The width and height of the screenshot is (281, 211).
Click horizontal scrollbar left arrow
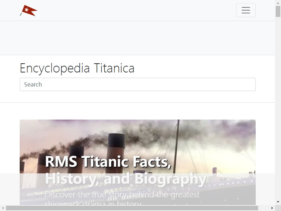[x=3, y=208]
